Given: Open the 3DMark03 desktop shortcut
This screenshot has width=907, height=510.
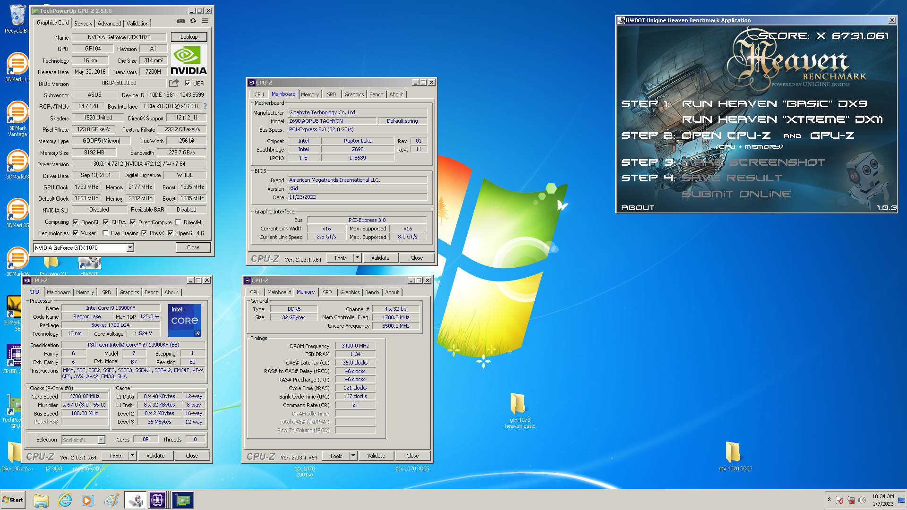Looking at the screenshot, I should pyautogui.click(x=17, y=165).
